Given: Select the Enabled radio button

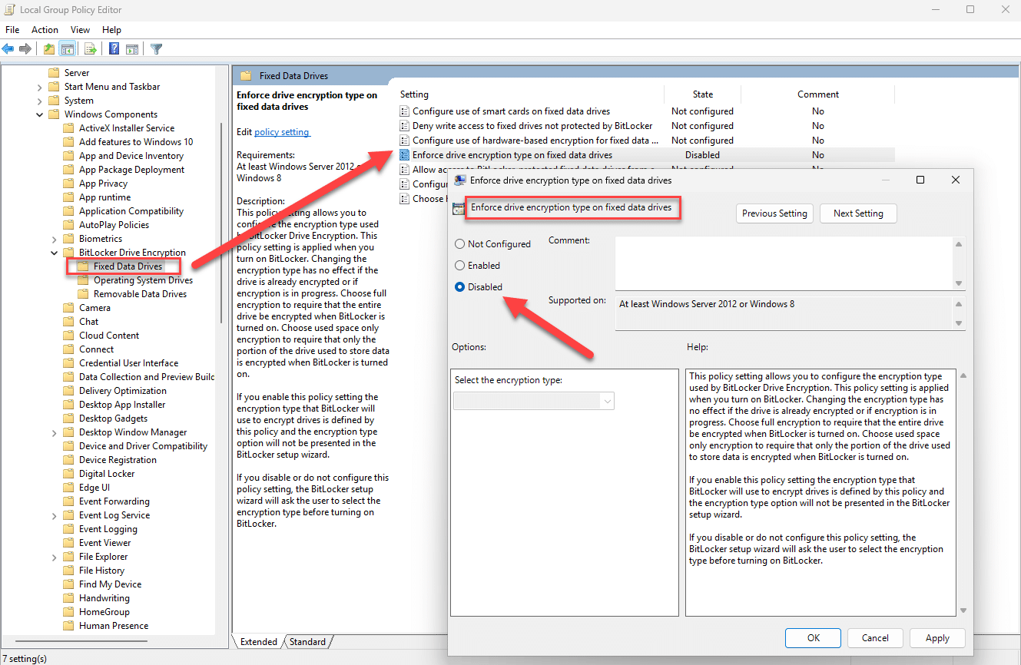Looking at the screenshot, I should click(x=461, y=265).
